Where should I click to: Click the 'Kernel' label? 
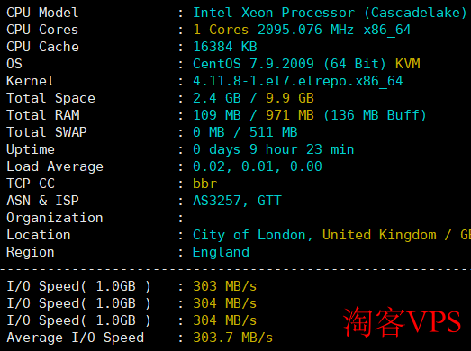point(31,81)
